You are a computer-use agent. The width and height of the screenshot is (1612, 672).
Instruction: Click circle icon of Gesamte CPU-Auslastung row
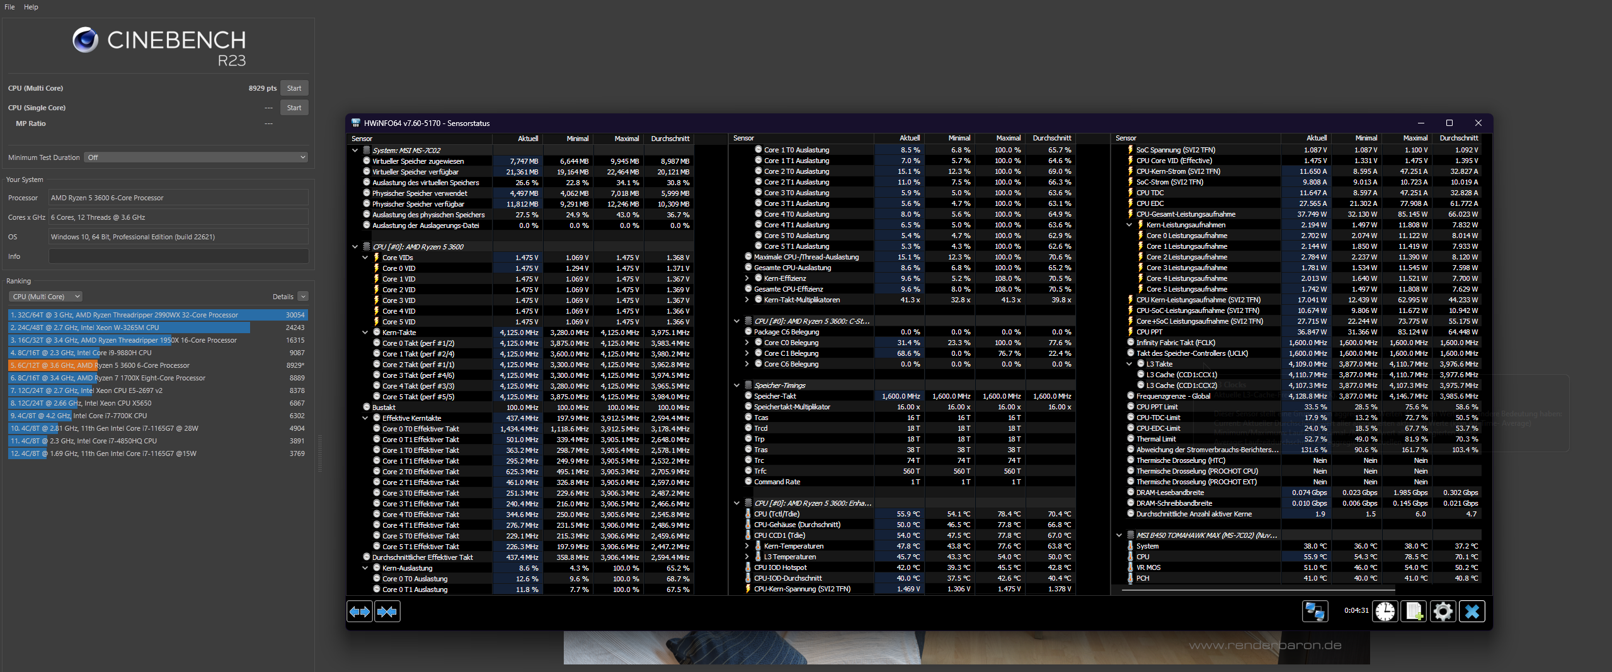click(748, 268)
